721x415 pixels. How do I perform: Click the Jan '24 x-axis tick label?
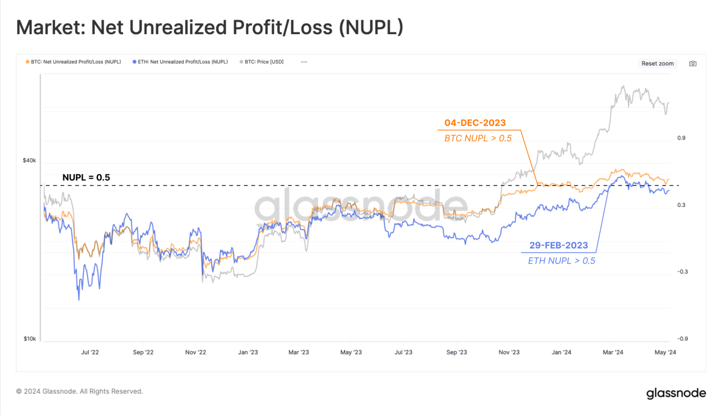(561, 352)
